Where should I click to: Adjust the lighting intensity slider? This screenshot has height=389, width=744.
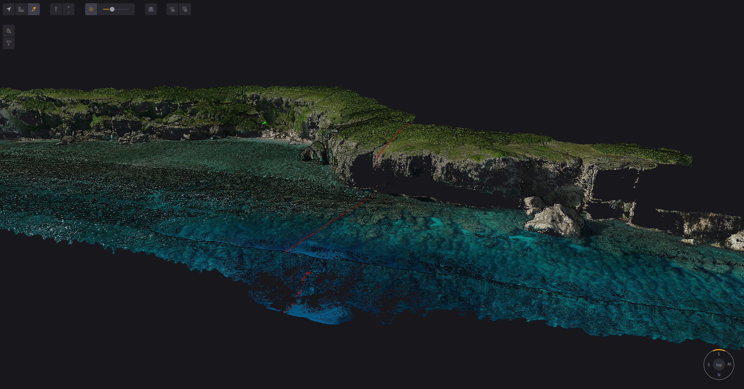point(112,9)
